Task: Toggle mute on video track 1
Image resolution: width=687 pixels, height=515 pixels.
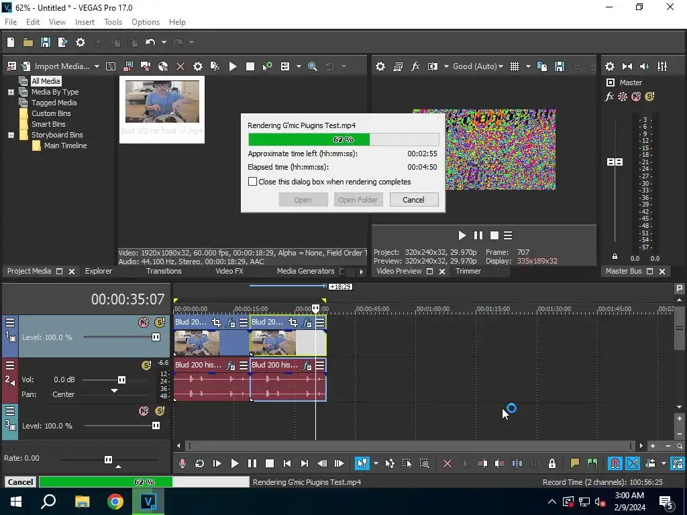Action: pyautogui.click(x=144, y=323)
